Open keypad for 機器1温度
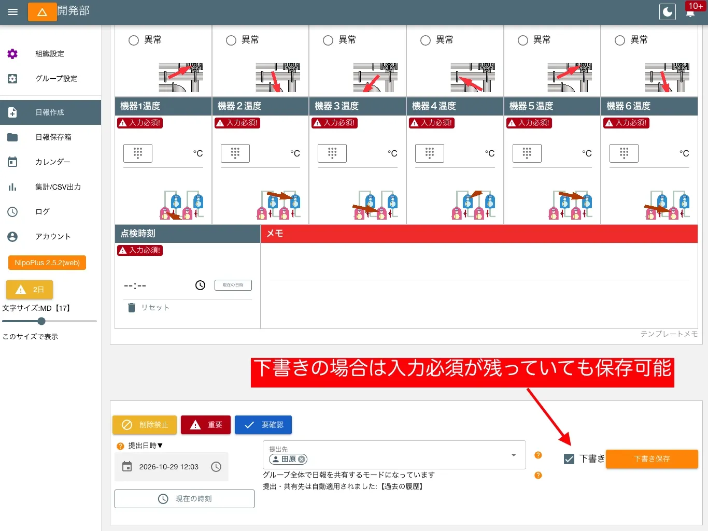The image size is (708, 531). click(x=138, y=153)
